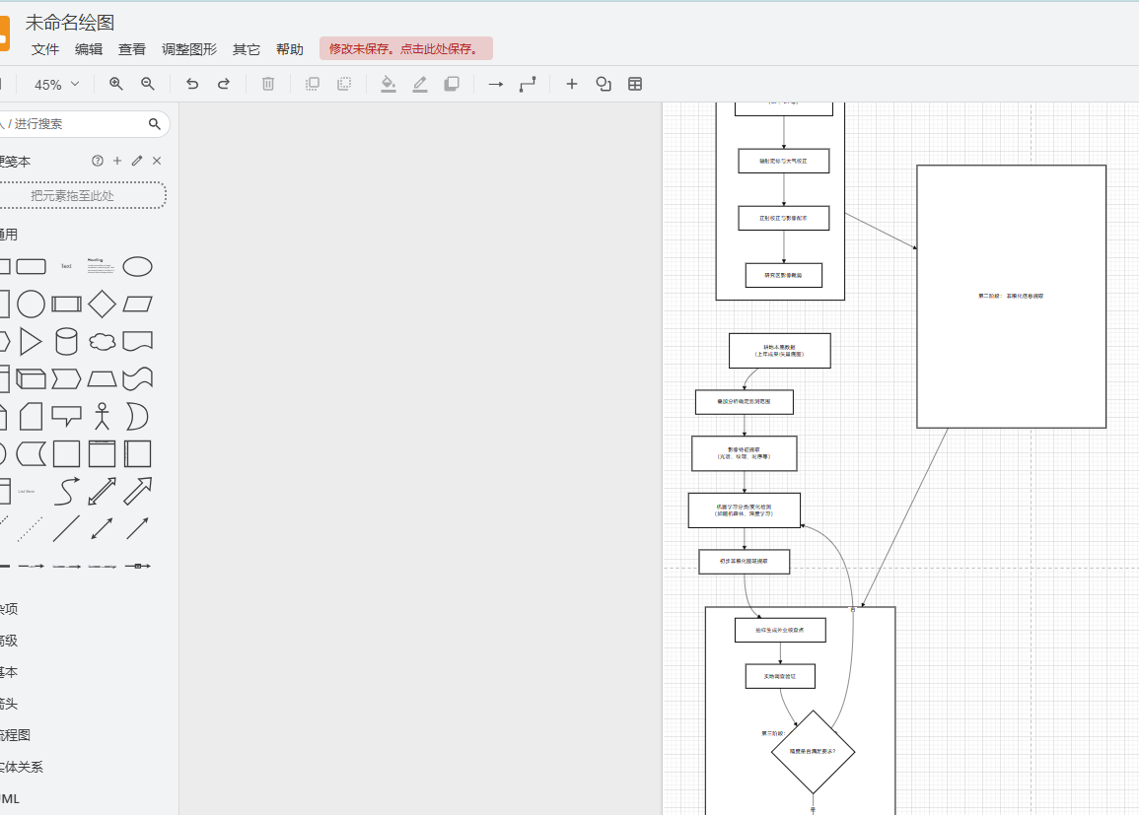This screenshot has height=815, width=1139.
Task: Open the 调整图形 menu
Action: pyautogui.click(x=189, y=49)
